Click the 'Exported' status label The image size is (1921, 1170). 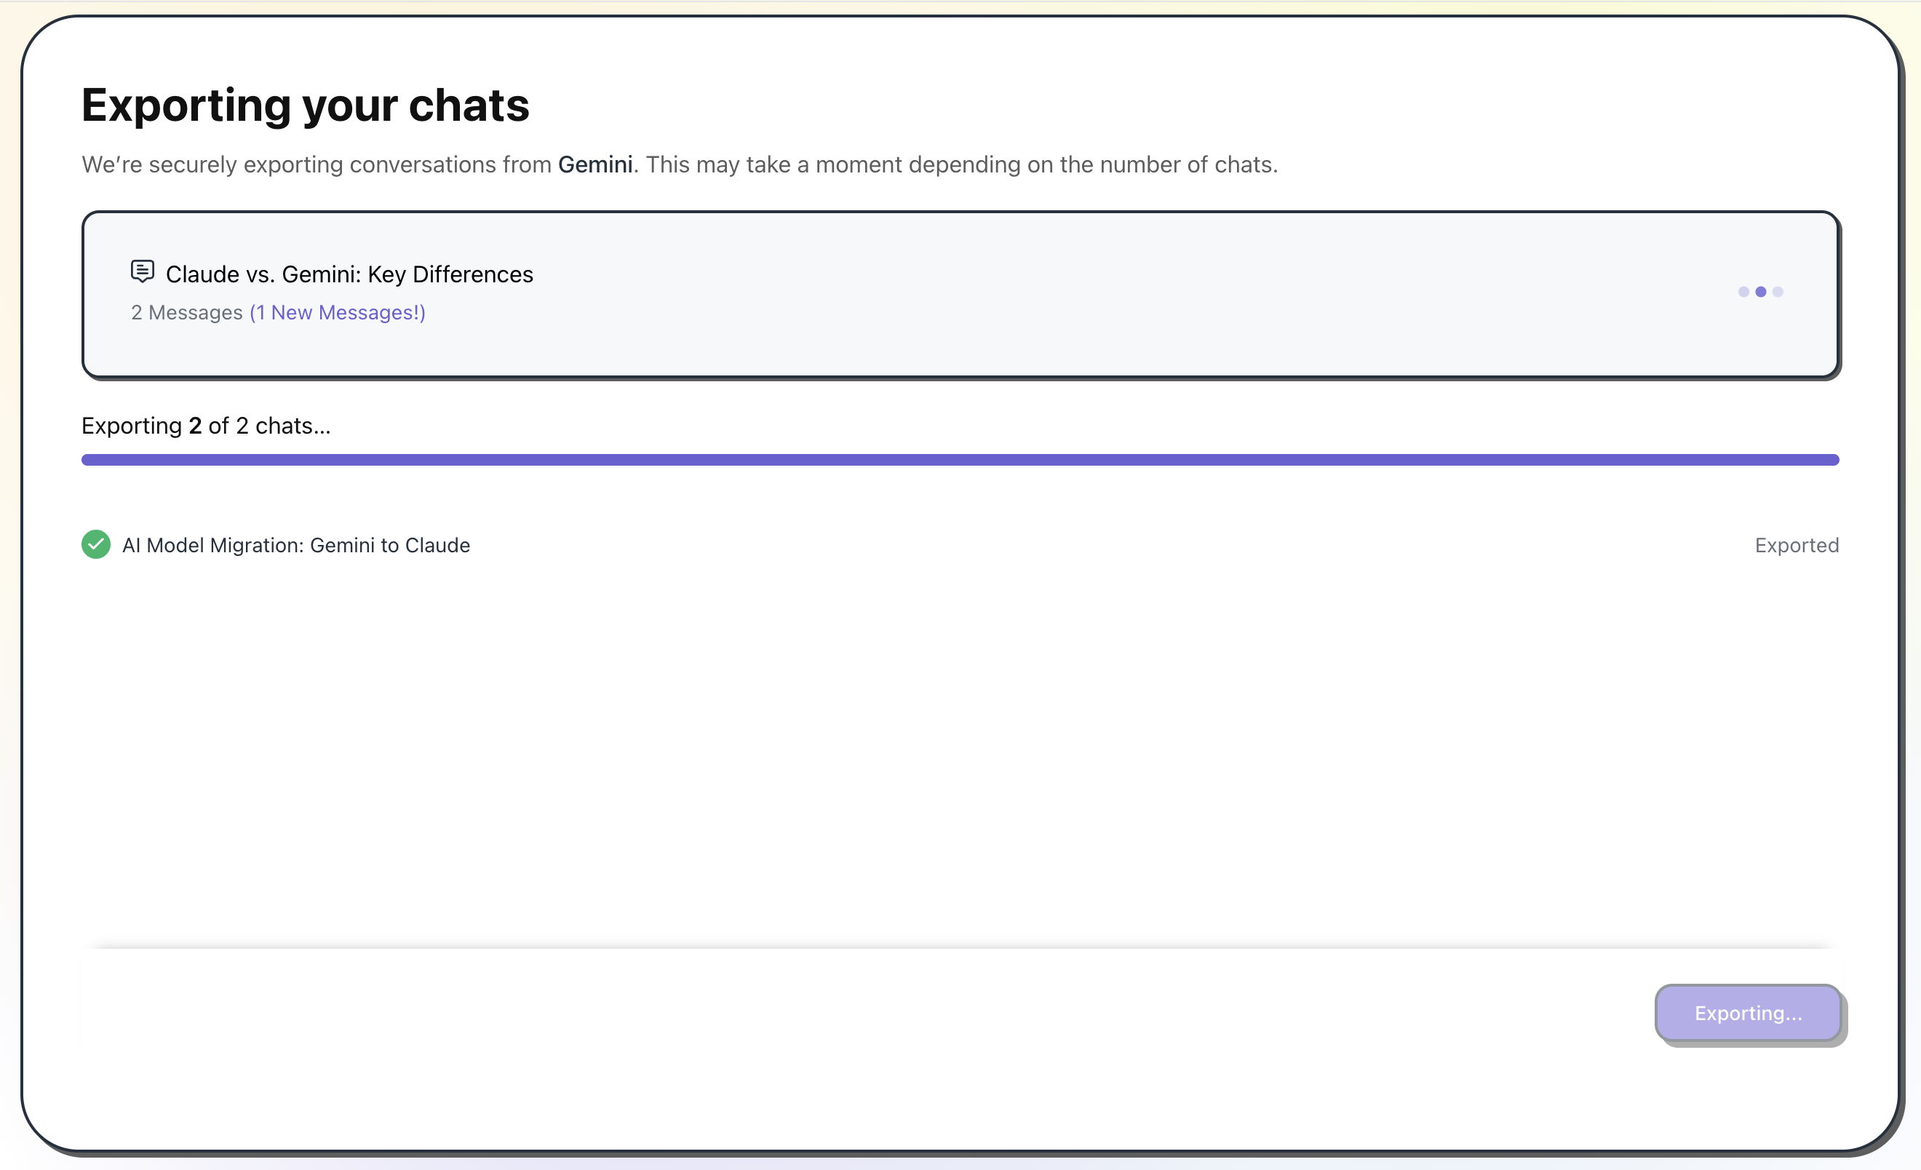pos(1797,545)
